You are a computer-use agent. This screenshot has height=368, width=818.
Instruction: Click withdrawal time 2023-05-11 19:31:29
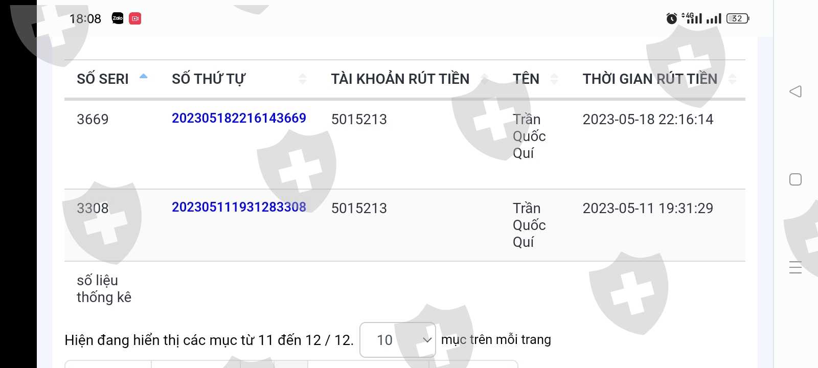[648, 208]
